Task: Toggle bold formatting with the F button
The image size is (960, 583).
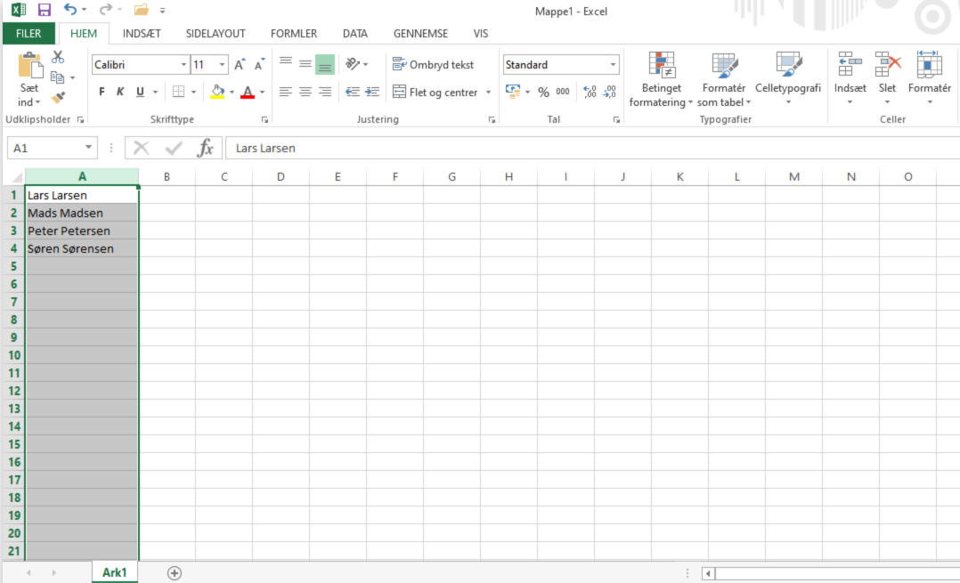Action: pos(102,92)
